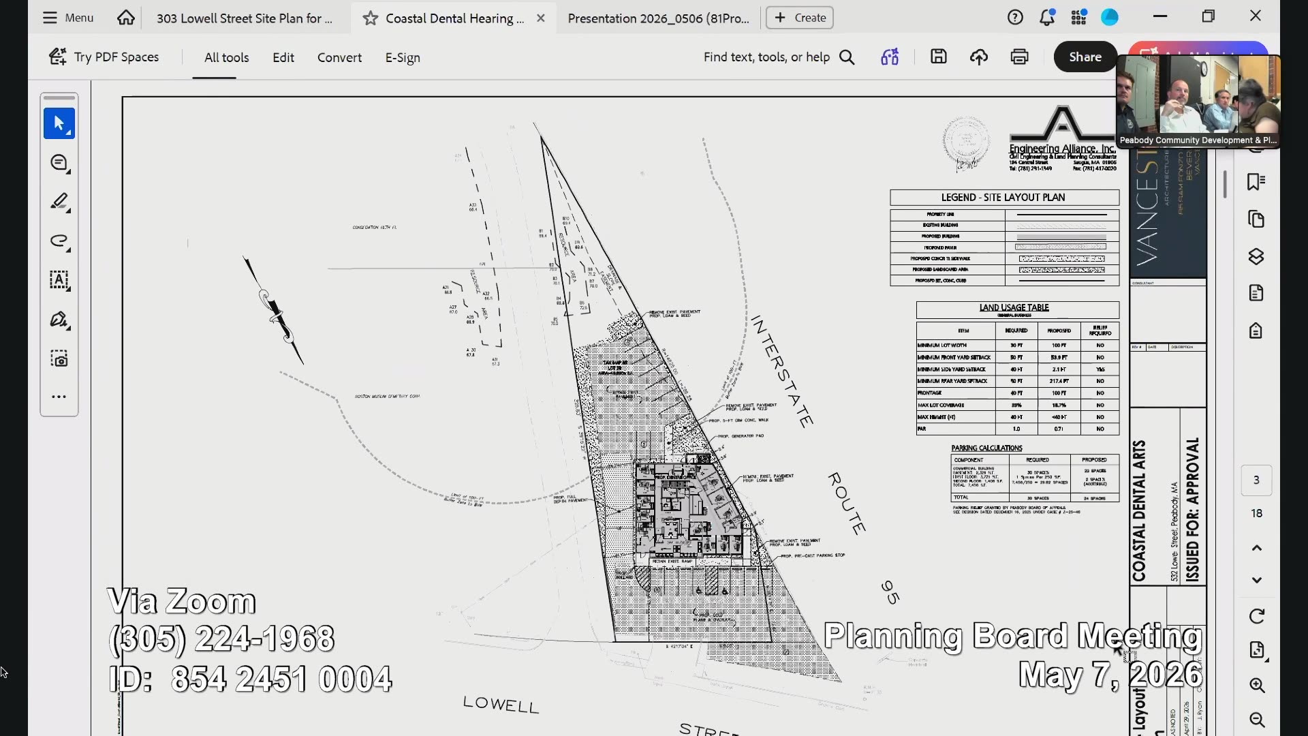Screen dimensions: 1308x736
Task: Open the E-Sign menu item
Action: (x=403, y=58)
